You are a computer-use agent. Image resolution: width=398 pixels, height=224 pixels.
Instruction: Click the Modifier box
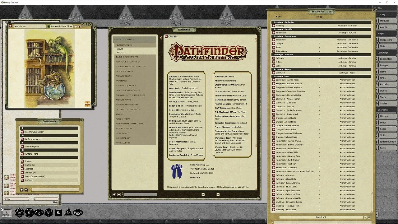point(7,213)
